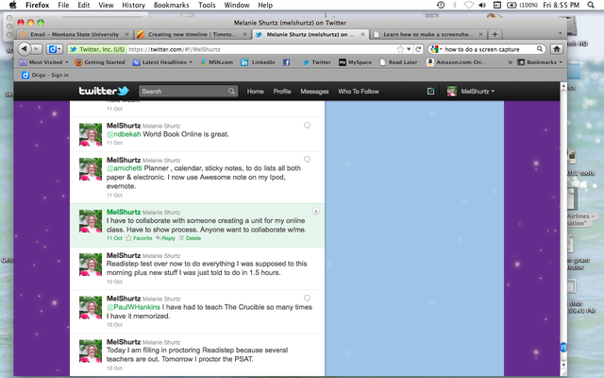Screen dimensions: 604x378
Task: Click the search magnifier in Twitter search box
Action: click(x=231, y=92)
